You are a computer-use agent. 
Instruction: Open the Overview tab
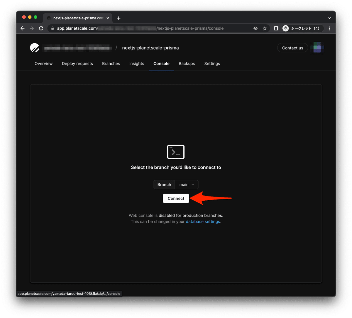click(x=44, y=64)
